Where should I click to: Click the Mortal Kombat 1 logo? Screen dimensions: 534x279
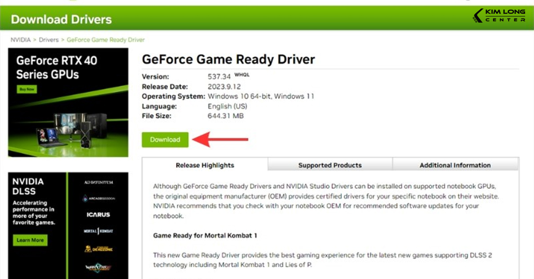(98, 231)
